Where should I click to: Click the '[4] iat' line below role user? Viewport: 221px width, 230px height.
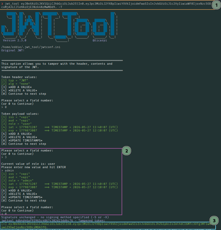[x=59, y=127]
